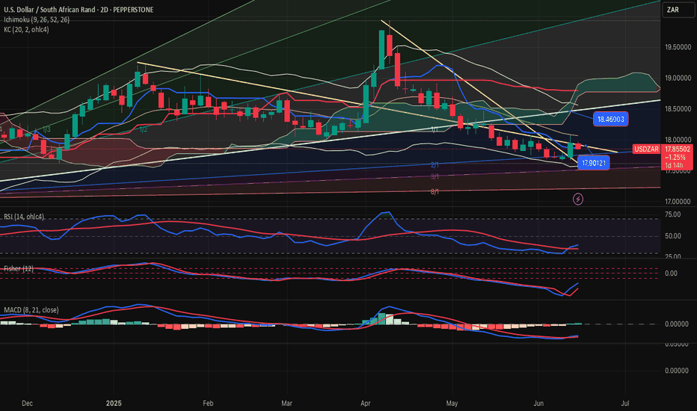This screenshot has width=697, height=411.
Task: Click the 17.00000 price axis value
Action: [x=678, y=202]
